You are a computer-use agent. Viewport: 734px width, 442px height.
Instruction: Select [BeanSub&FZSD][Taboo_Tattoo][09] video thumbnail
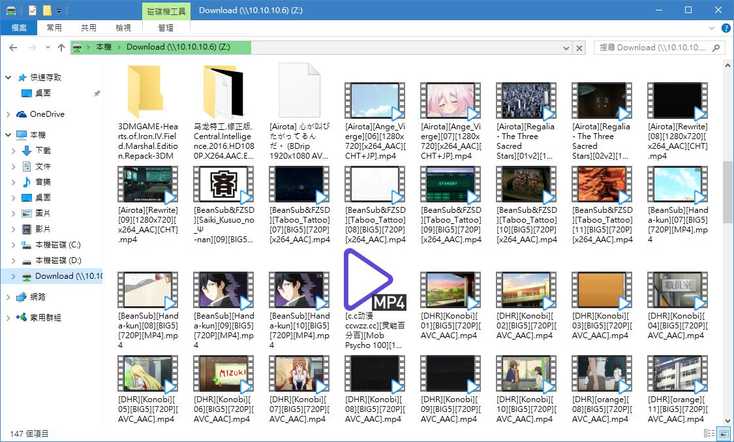coord(450,185)
